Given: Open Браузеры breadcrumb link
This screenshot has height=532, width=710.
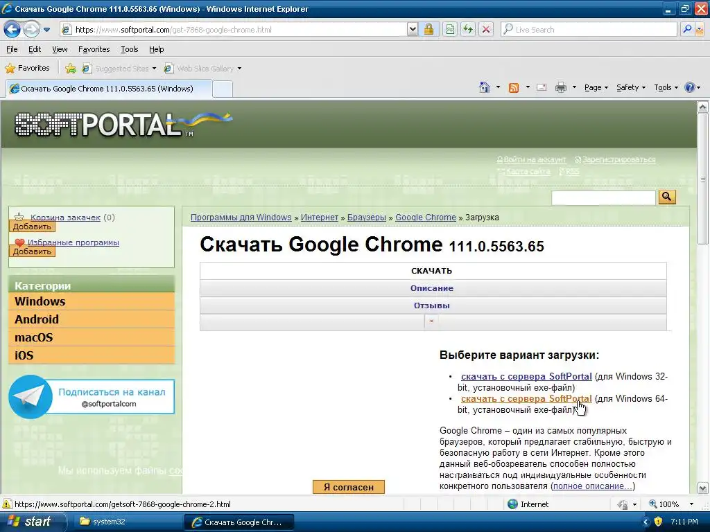Looking at the screenshot, I should pyautogui.click(x=366, y=217).
